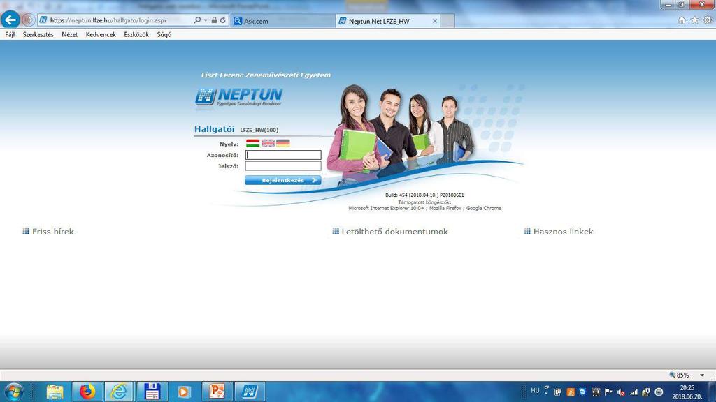Click the HU language indicator in tray

pos(535,391)
